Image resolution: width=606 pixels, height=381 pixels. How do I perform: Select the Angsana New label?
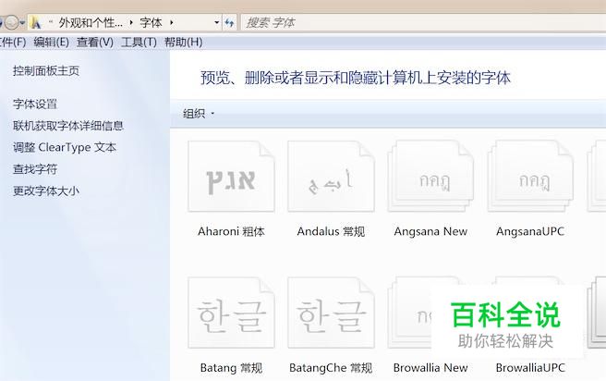(430, 232)
